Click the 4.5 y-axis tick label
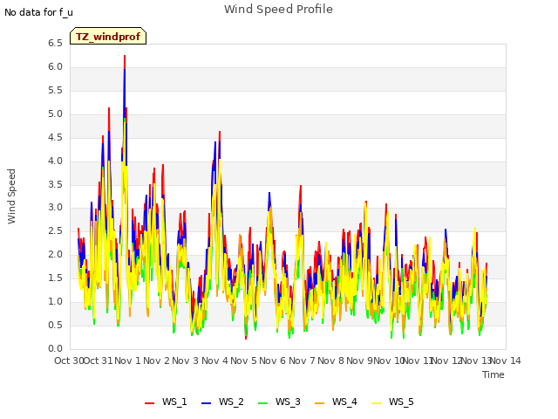Screen dimensions: 558x419 [55, 137]
